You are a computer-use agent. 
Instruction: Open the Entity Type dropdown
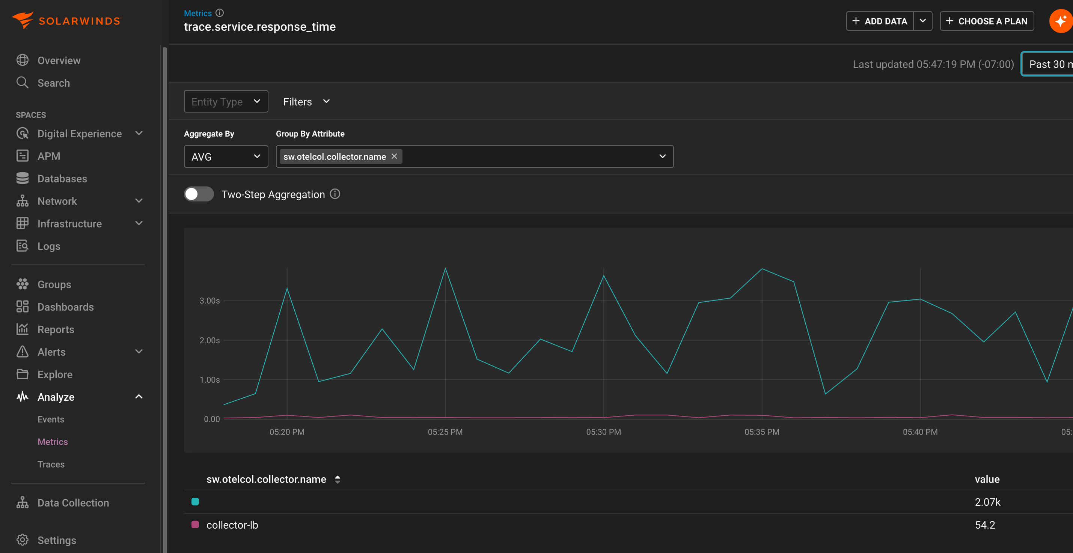coord(226,101)
